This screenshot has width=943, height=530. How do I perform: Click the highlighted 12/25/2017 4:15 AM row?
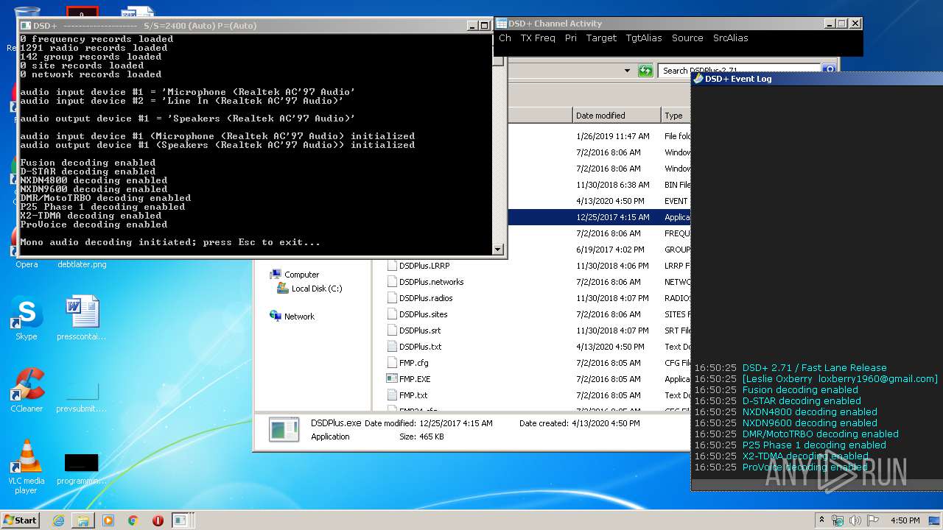tap(597, 217)
